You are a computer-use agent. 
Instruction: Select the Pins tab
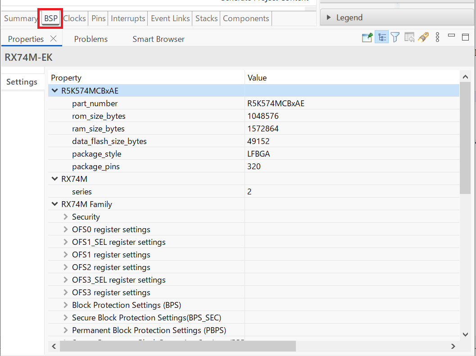(99, 18)
